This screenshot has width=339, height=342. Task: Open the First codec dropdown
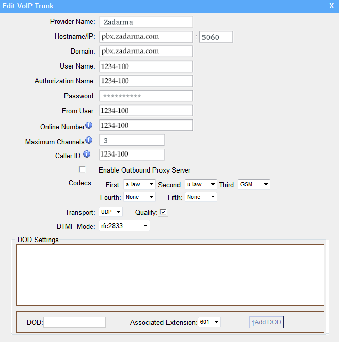tap(139, 184)
